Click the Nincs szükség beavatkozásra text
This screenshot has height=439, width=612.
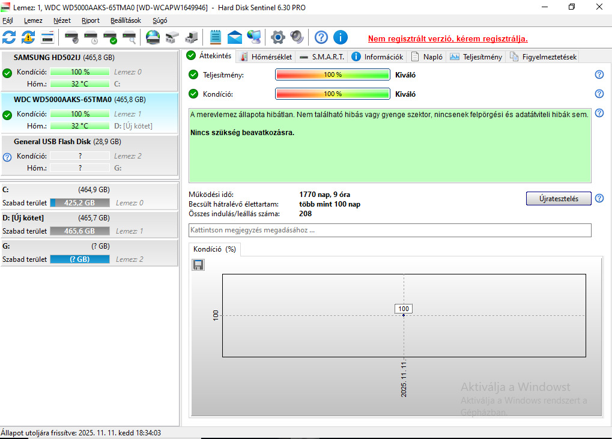pyautogui.click(x=243, y=133)
